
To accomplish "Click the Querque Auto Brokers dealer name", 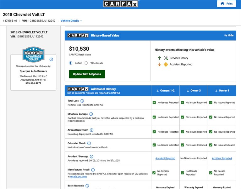I will (33, 71).
